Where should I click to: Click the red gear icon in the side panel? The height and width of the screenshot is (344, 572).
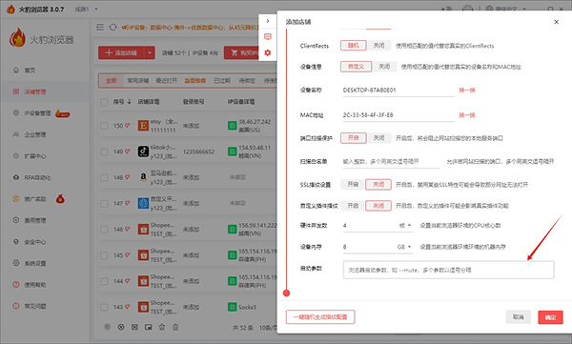268,52
